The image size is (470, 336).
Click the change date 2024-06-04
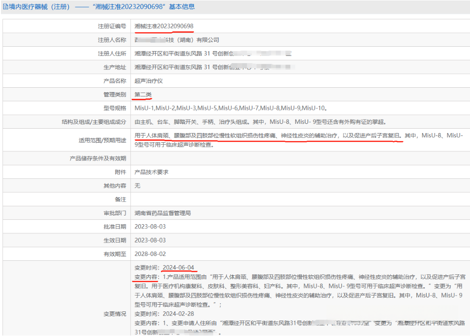[178, 268]
